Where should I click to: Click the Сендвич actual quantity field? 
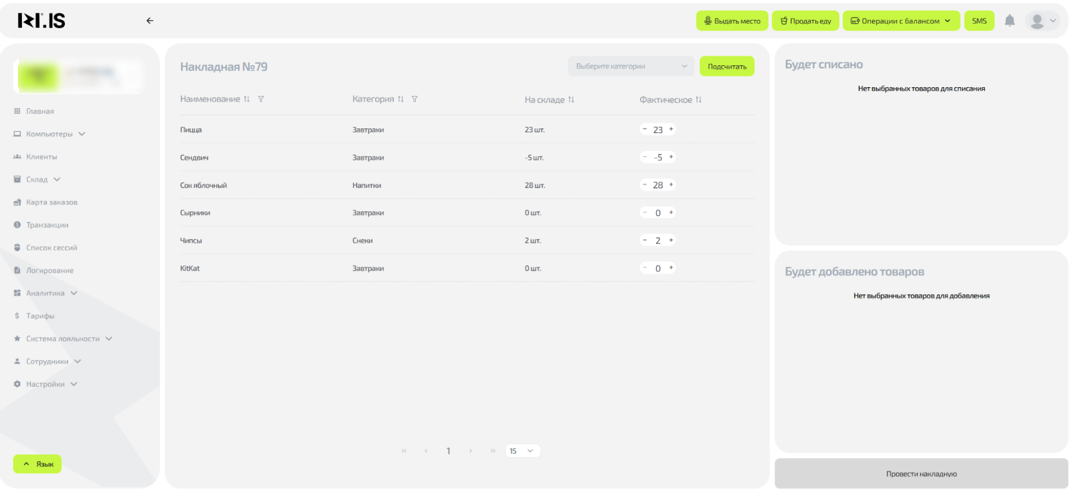[658, 157]
